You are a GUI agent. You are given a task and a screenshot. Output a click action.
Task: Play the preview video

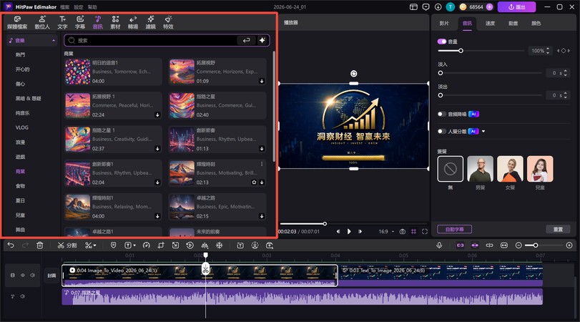click(349, 231)
